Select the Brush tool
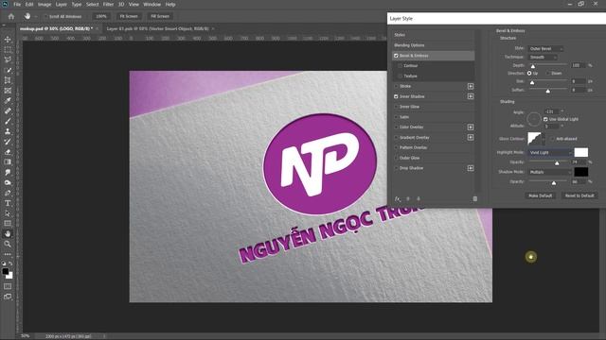 [x=8, y=121]
